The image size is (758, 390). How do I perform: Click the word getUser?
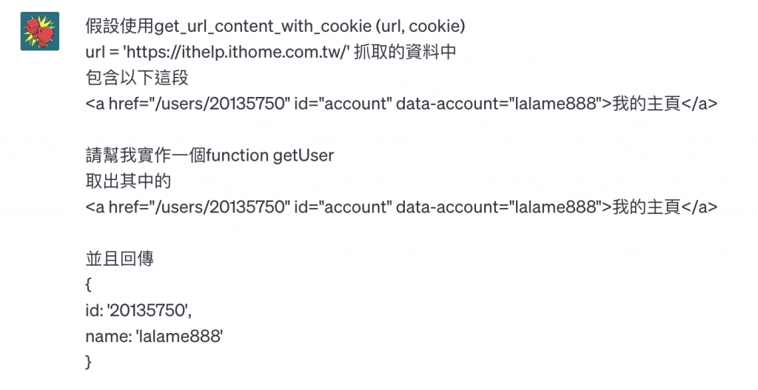pos(303,155)
